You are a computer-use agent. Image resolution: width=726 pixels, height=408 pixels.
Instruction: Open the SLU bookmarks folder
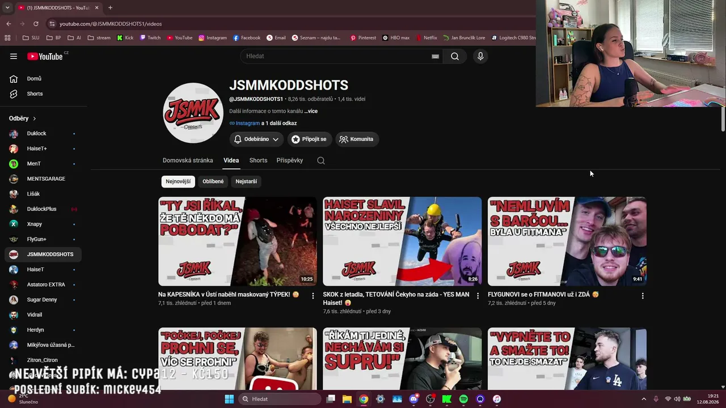point(31,38)
